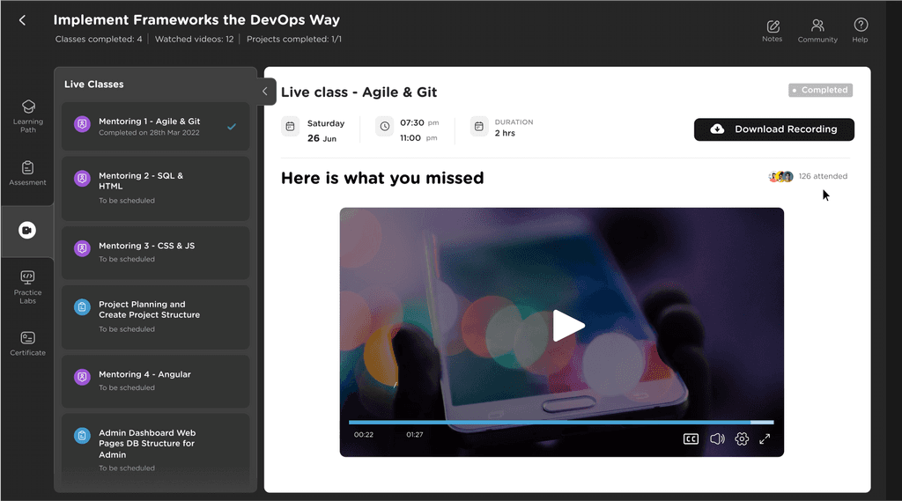The image size is (902, 501).
Task: Toggle fullscreen for the video player
Action: tap(765, 438)
